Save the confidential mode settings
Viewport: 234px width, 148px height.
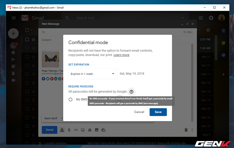coord(158,112)
